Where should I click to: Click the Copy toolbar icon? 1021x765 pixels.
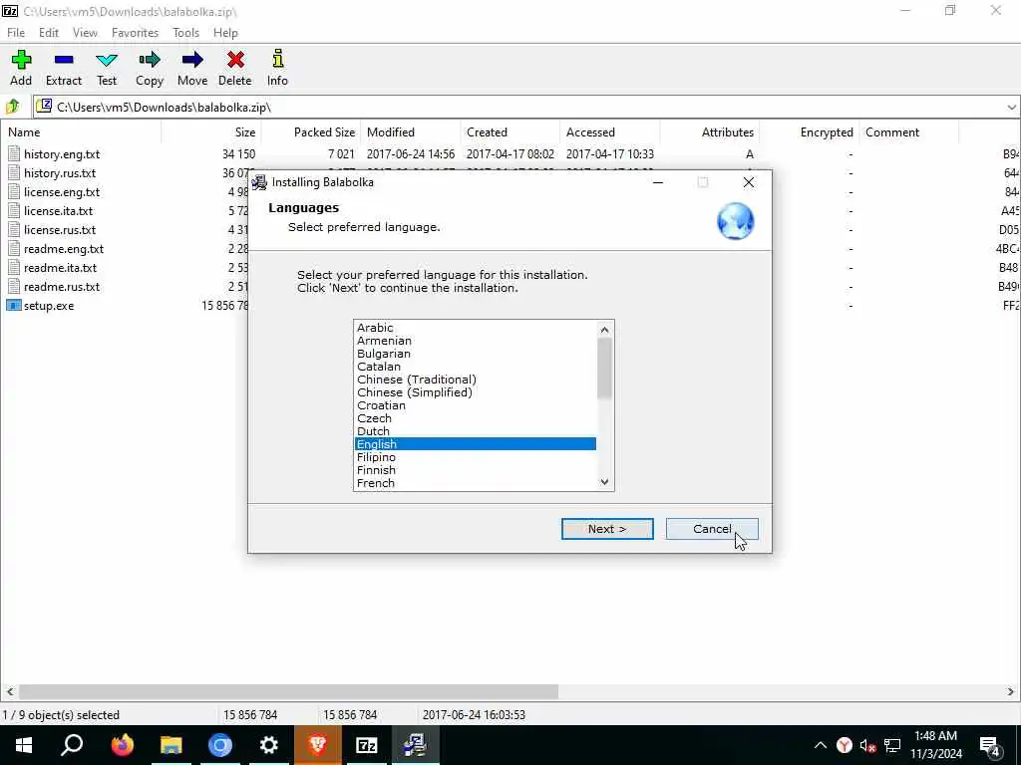point(150,60)
